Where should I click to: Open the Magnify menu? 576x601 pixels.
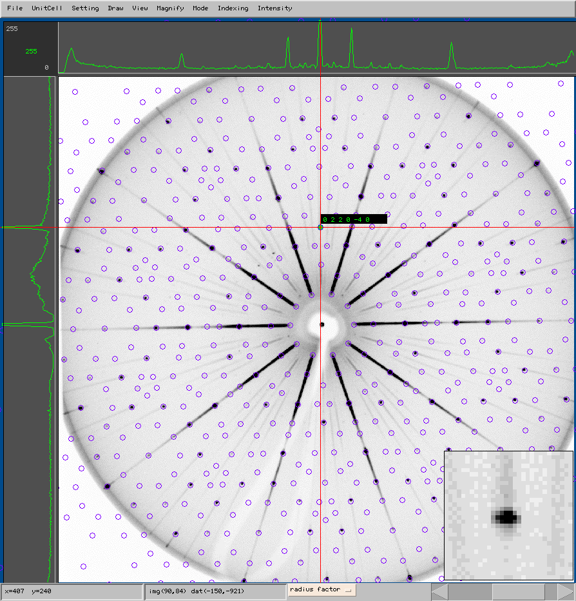[x=170, y=8]
